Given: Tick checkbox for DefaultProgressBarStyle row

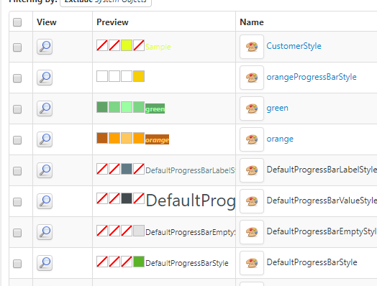Looking at the screenshot, I should [17, 264].
